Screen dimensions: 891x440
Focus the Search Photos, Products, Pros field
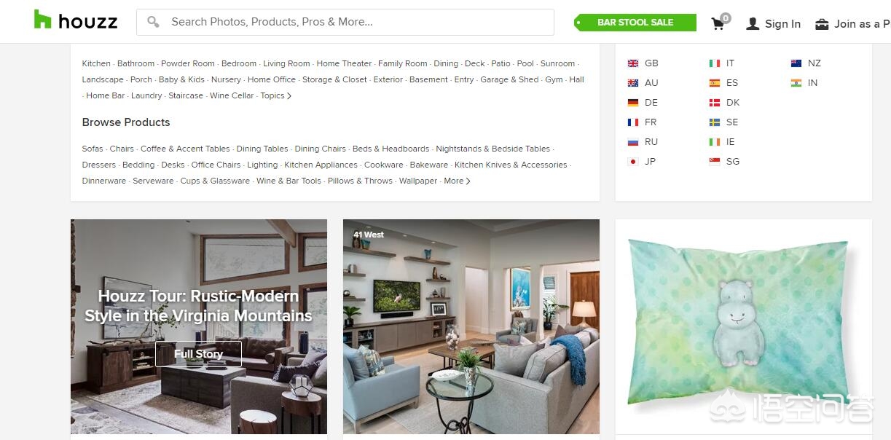click(345, 22)
